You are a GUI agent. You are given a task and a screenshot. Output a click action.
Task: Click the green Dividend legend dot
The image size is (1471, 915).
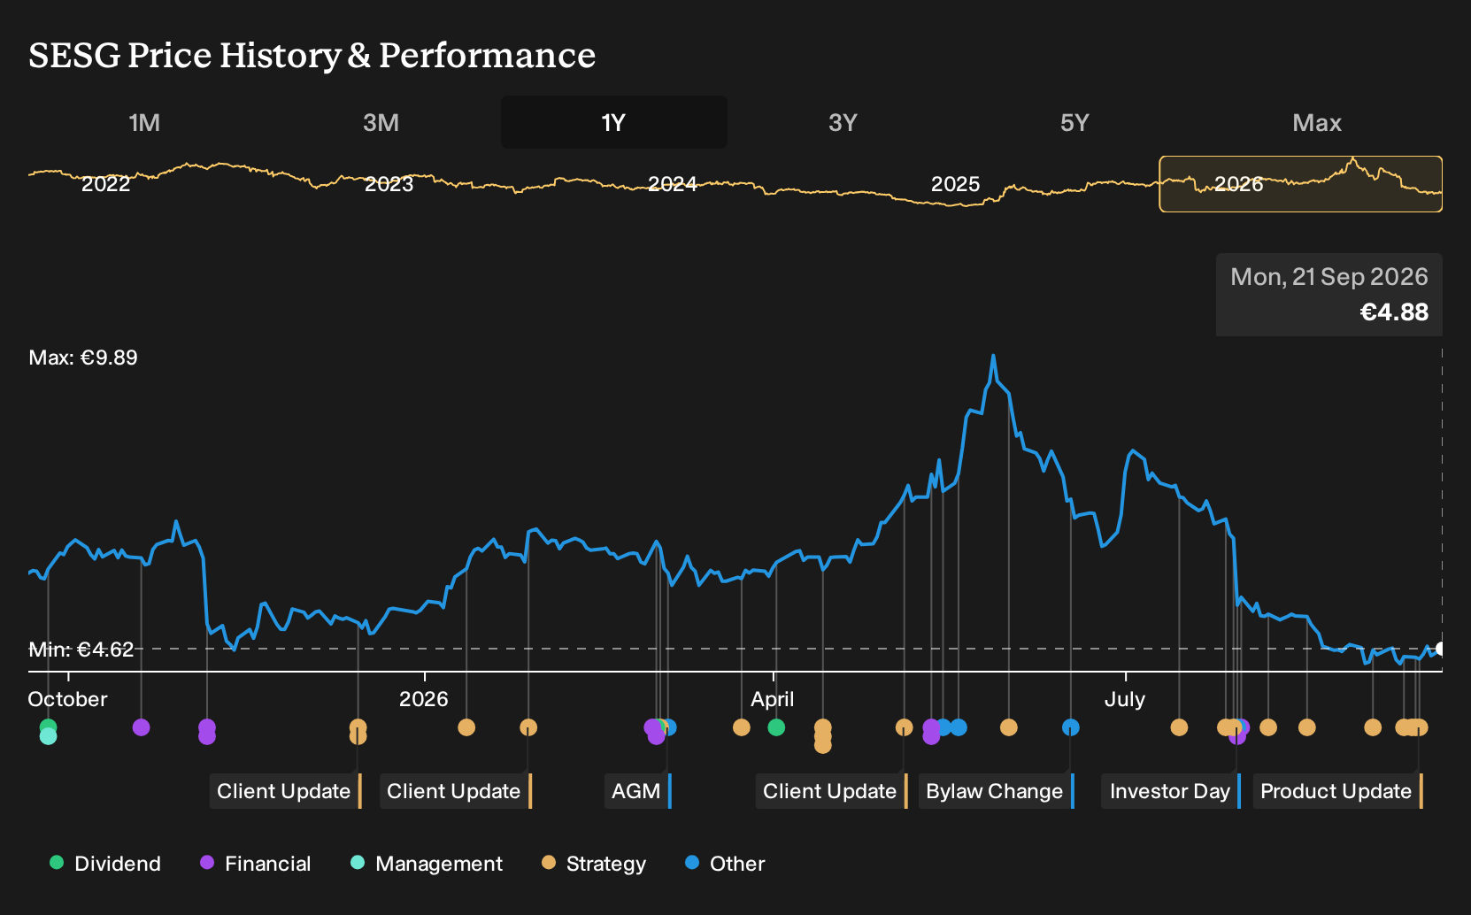[x=57, y=862]
